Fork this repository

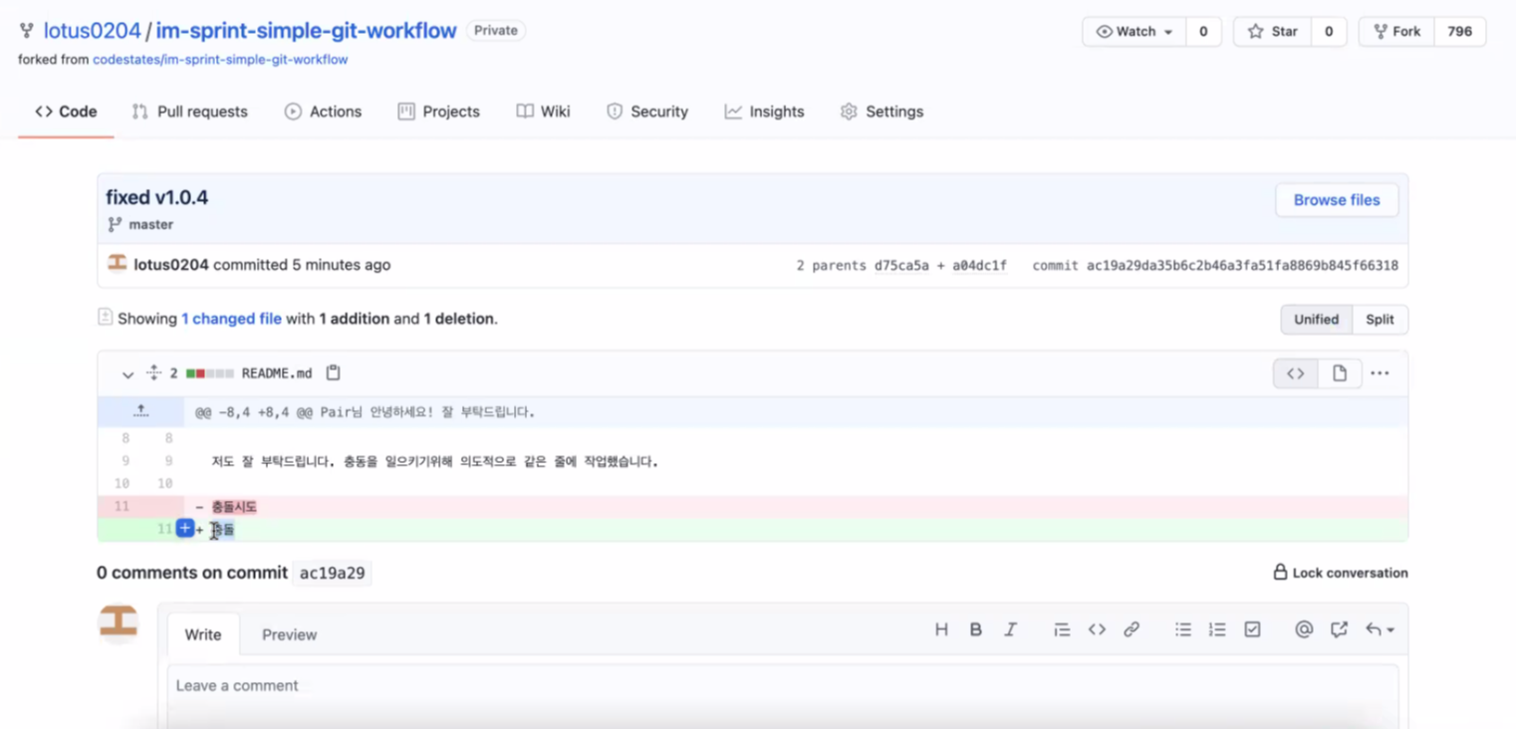tap(1396, 32)
